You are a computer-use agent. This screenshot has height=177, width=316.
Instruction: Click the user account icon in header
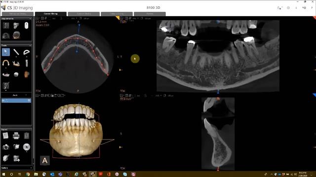click(x=279, y=8)
